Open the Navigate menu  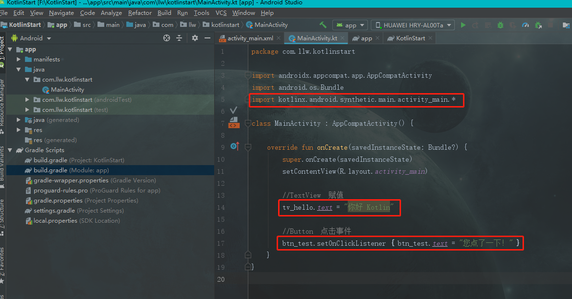tap(61, 13)
